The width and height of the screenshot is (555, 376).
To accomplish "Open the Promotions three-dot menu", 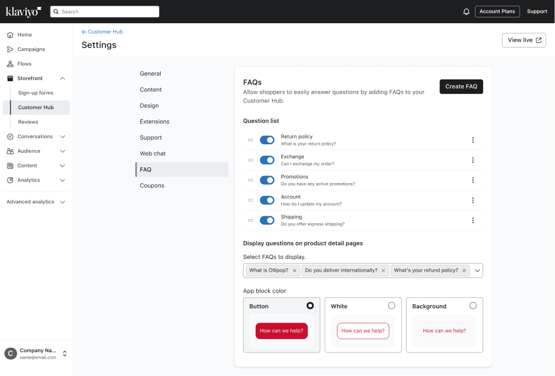I will [x=473, y=180].
